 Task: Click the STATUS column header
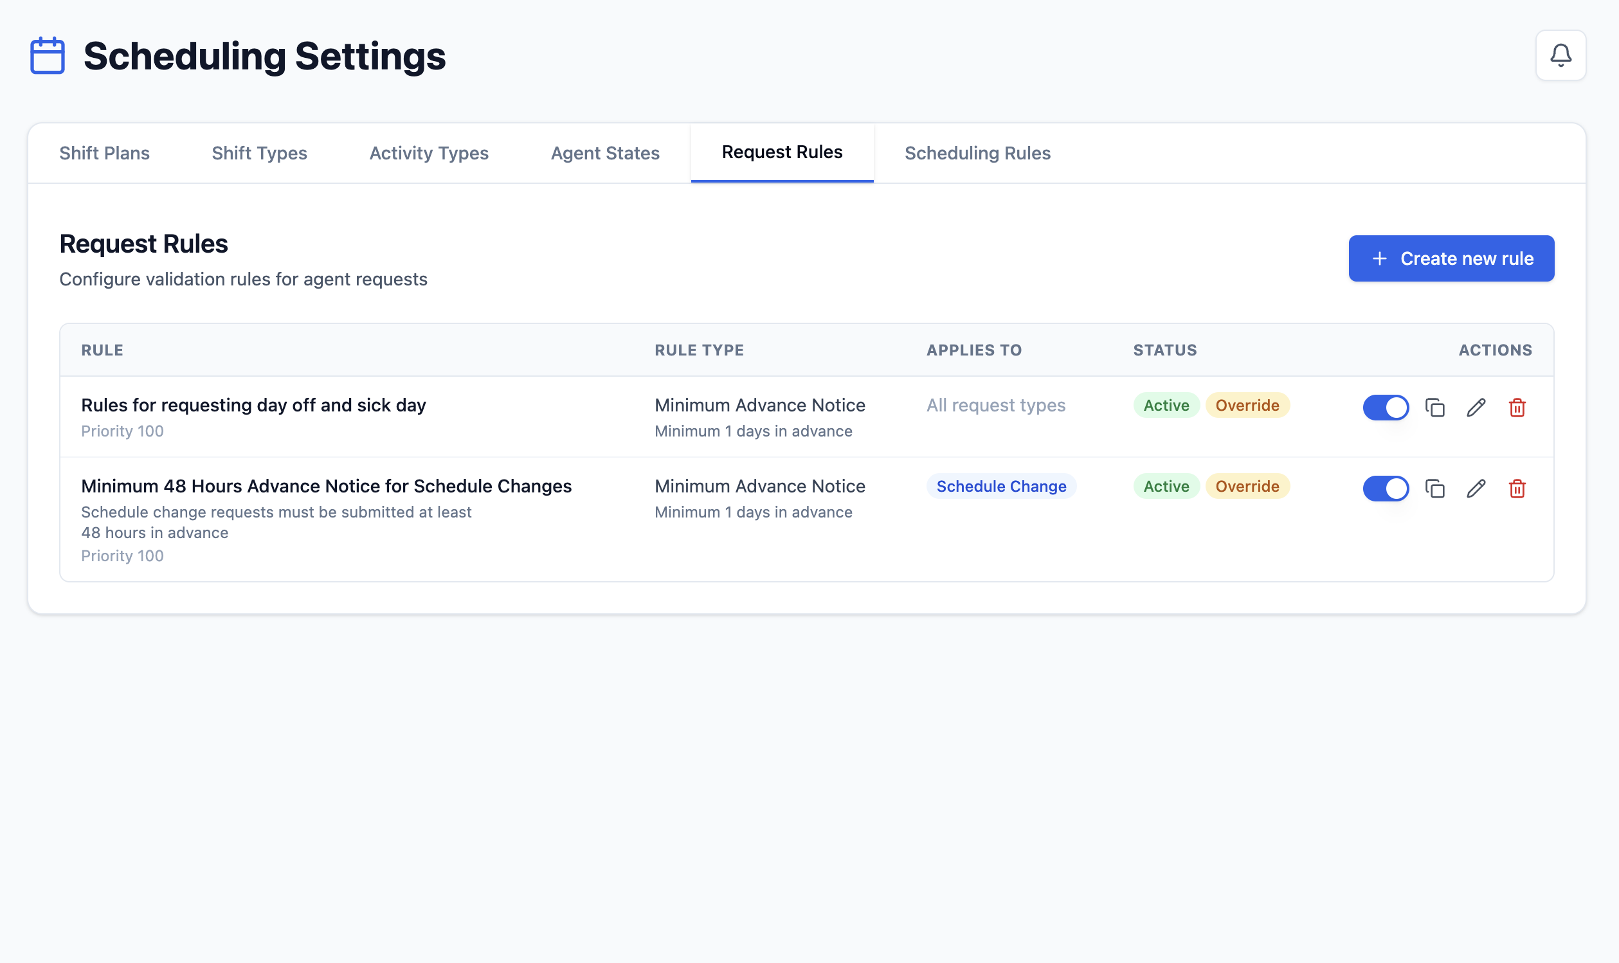tap(1165, 350)
